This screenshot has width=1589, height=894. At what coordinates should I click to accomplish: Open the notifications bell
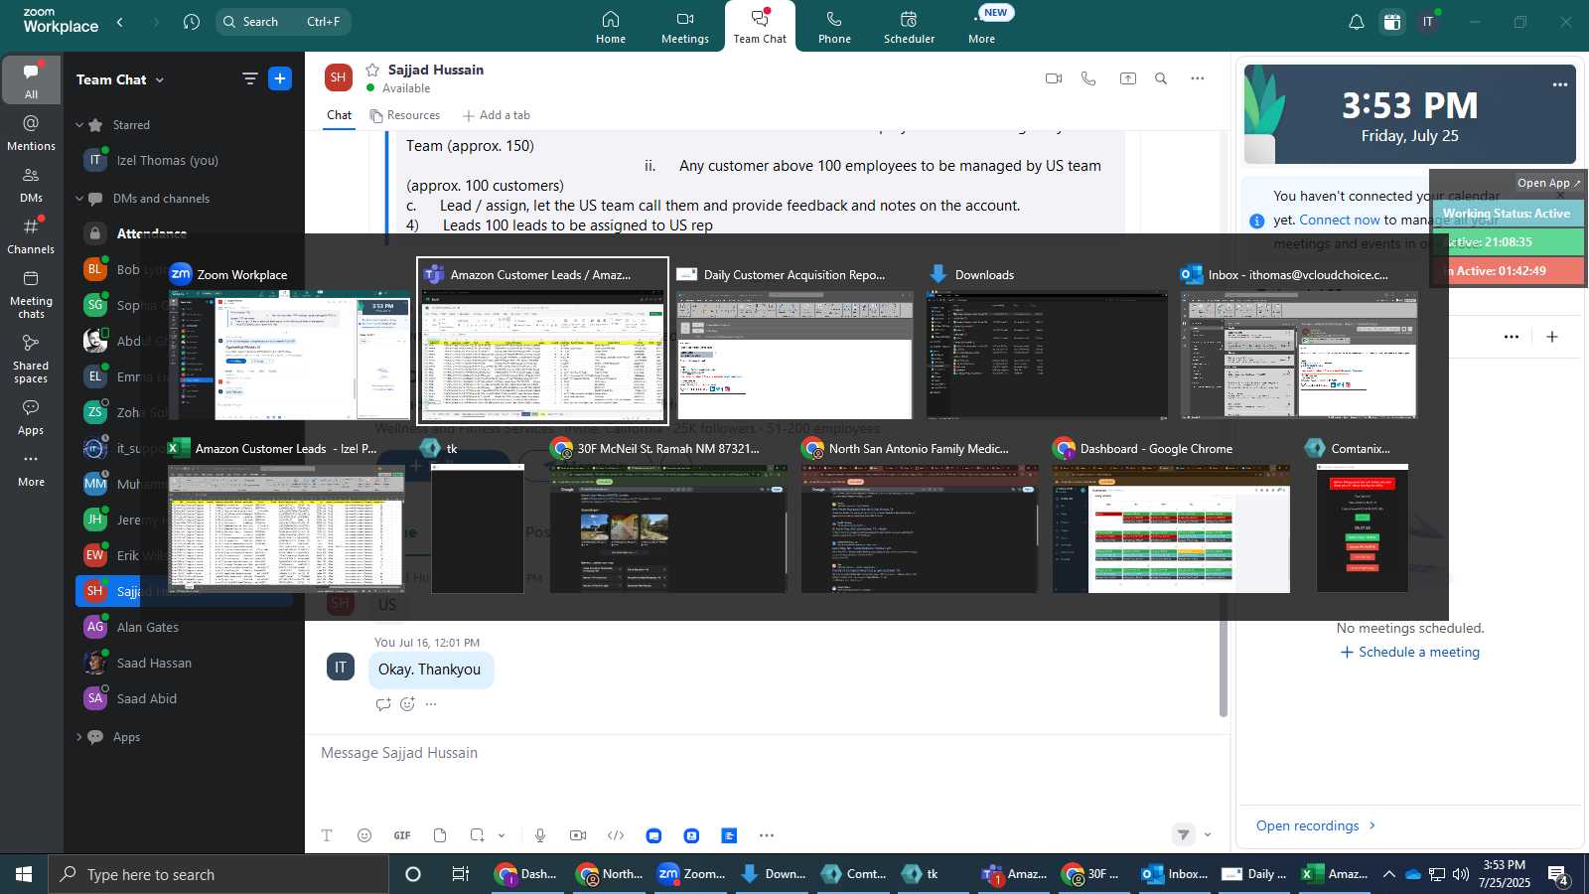click(1356, 22)
